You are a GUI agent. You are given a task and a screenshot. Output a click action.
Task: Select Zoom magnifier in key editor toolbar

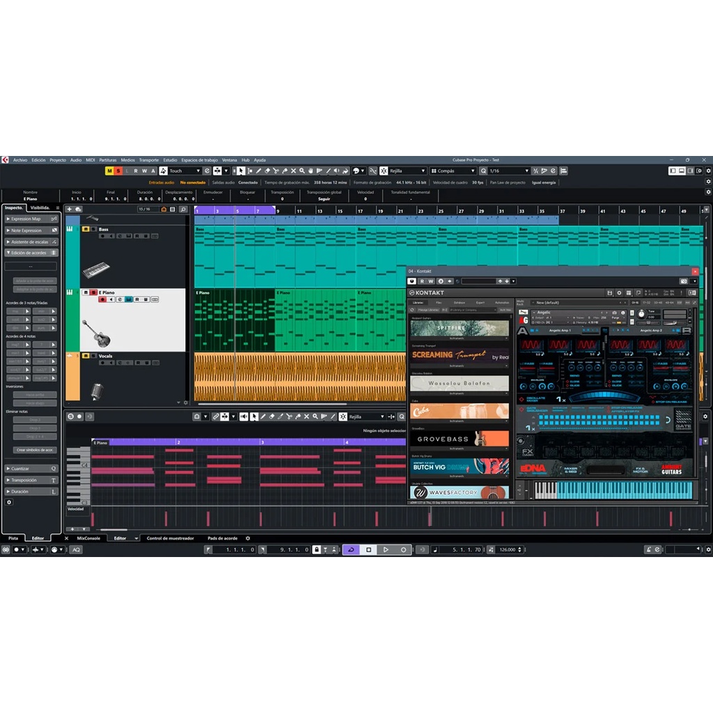click(315, 416)
